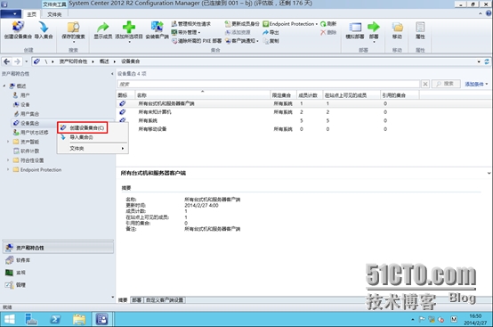Screen dimensions: 493x327
Task: Open the 保存的搜索 ribbon button
Action: tap(73, 31)
